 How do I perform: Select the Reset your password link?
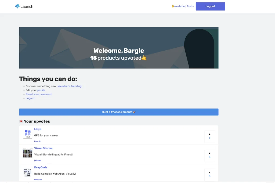point(38,94)
